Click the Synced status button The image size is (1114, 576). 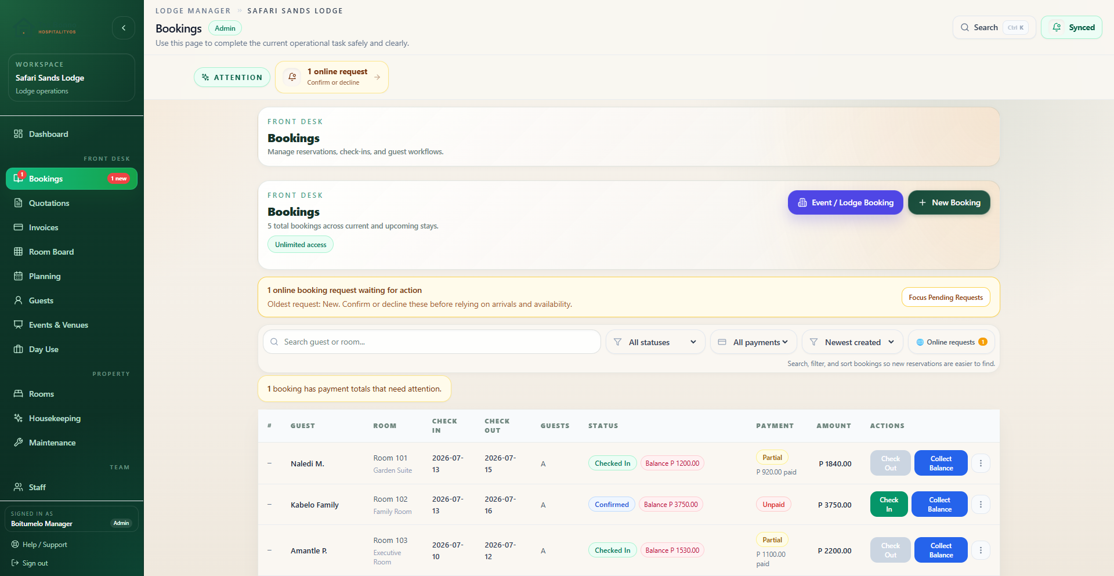(1072, 27)
